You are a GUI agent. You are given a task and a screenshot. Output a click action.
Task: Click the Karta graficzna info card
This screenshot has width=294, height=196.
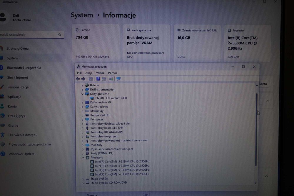[147, 43]
